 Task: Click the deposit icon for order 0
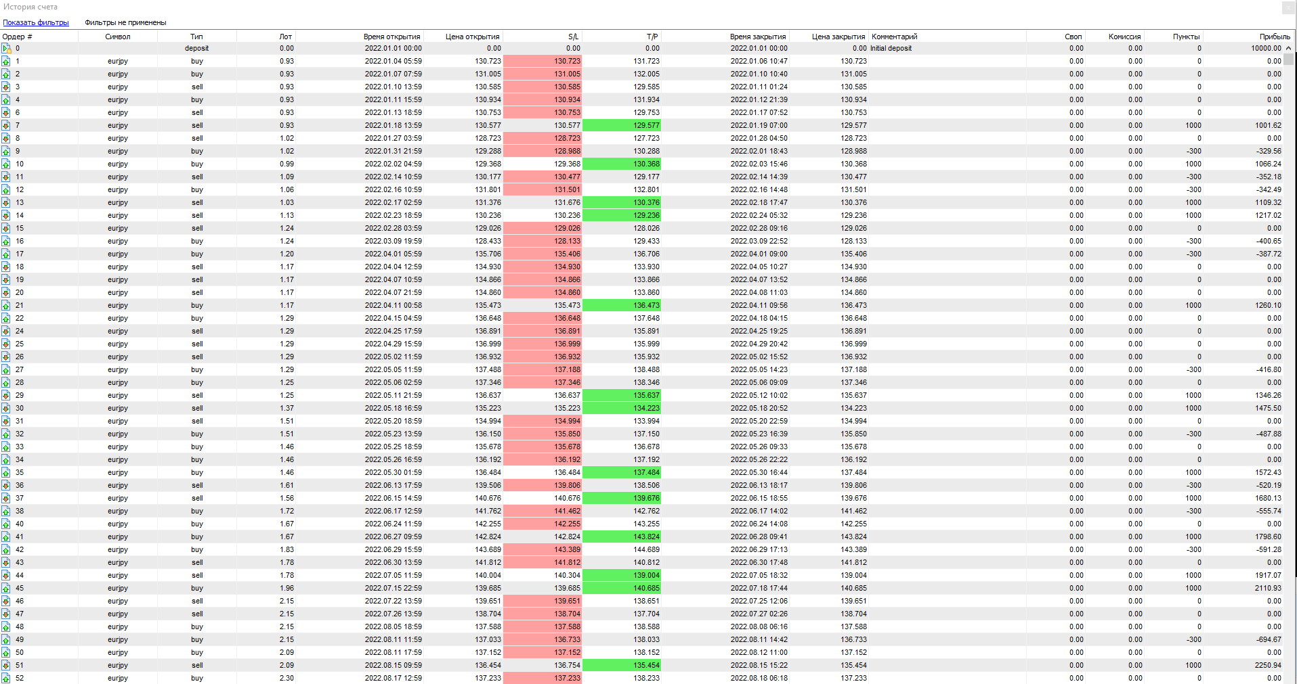click(x=6, y=49)
